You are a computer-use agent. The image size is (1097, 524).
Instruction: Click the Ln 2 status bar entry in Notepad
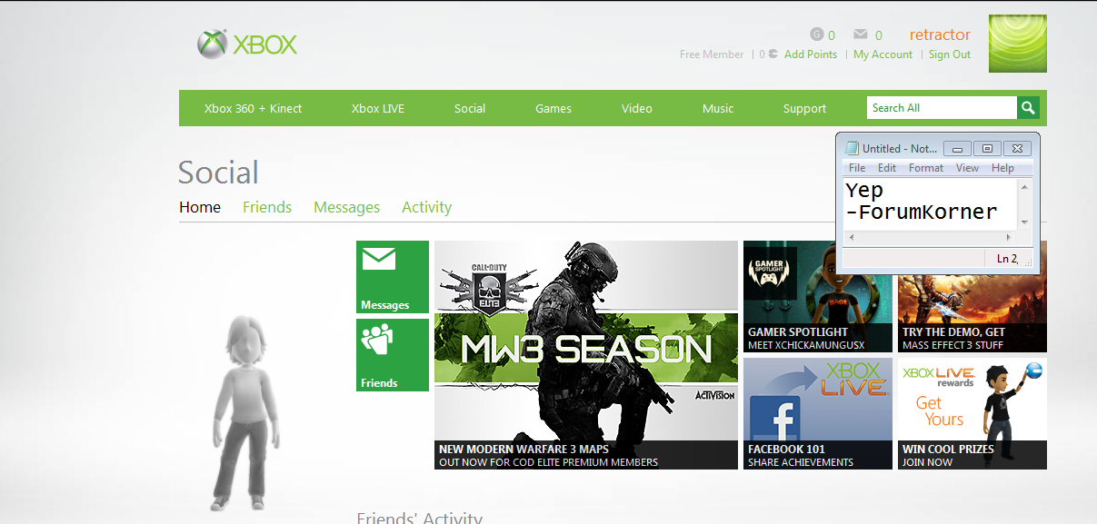pos(1007,259)
